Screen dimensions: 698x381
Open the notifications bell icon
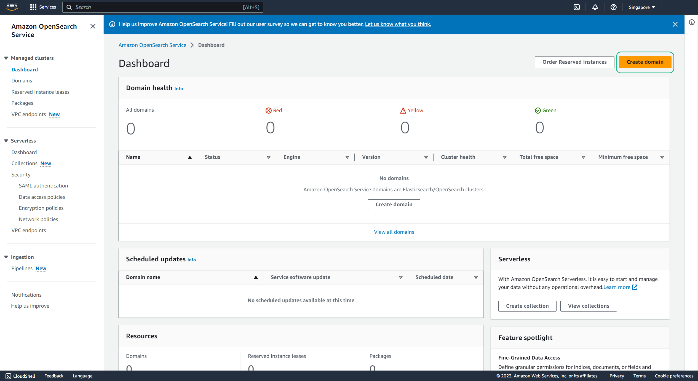pyautogui.click(x=595, y=7)
